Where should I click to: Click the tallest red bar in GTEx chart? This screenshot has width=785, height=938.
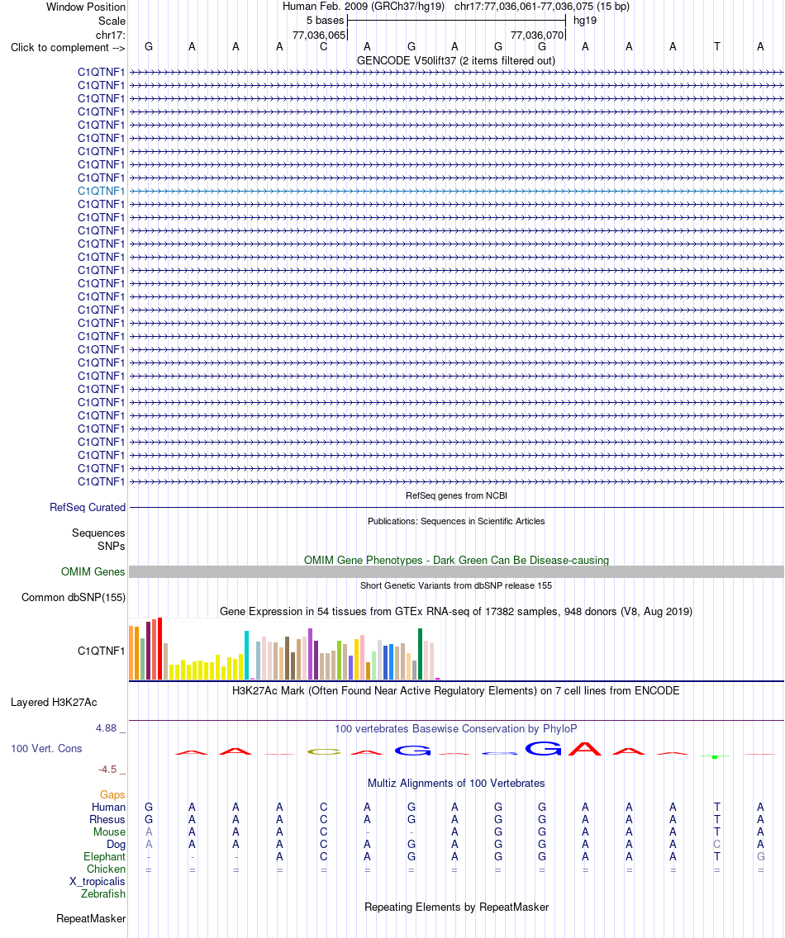pos(159,648)
